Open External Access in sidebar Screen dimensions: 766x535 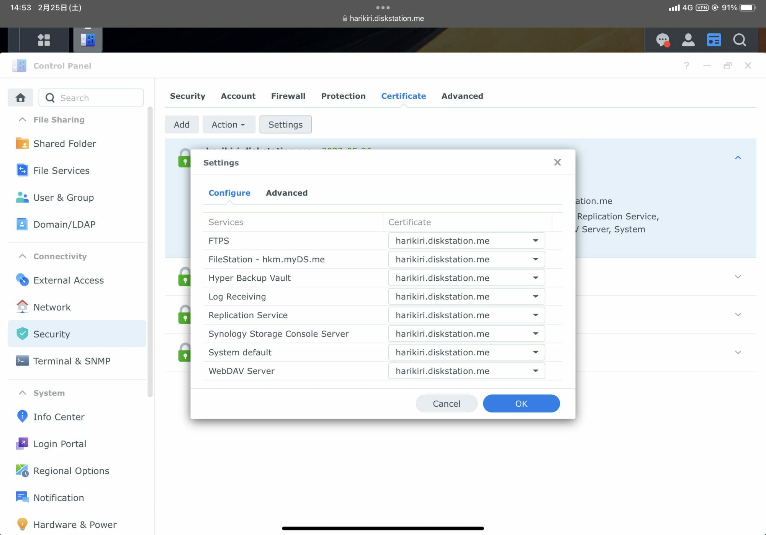77,280
